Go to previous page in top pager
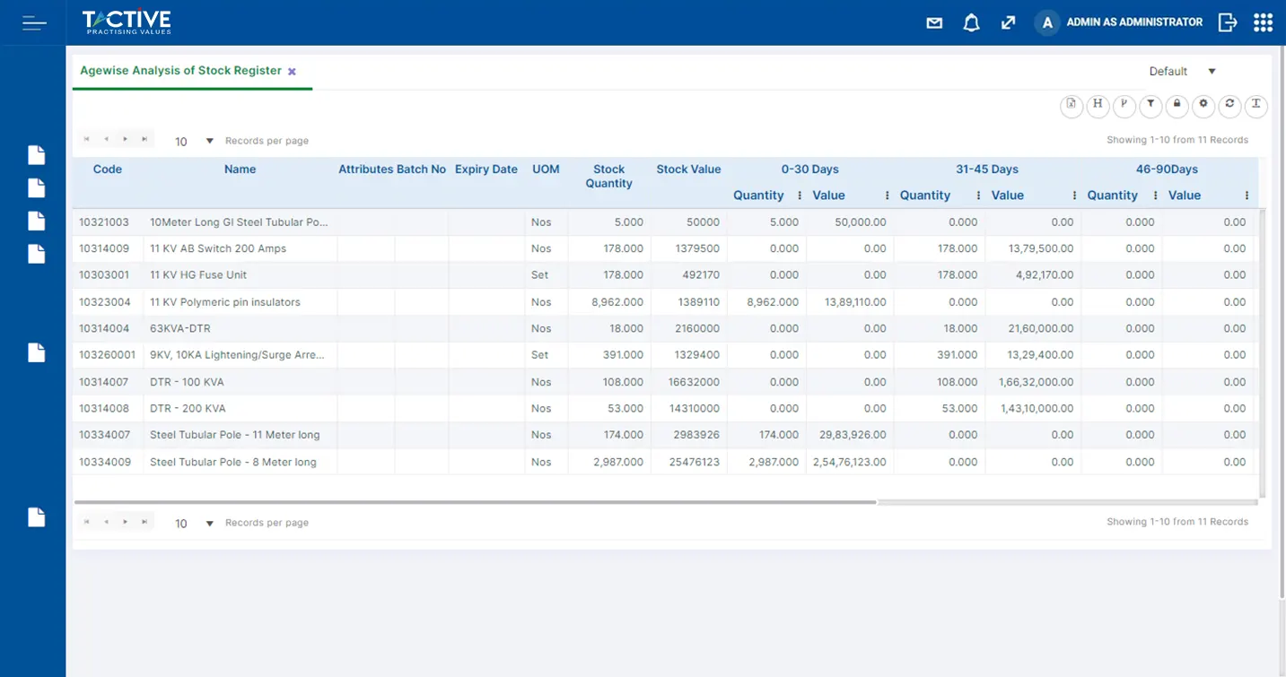The image size is (1286, 677). click(106, 139)
